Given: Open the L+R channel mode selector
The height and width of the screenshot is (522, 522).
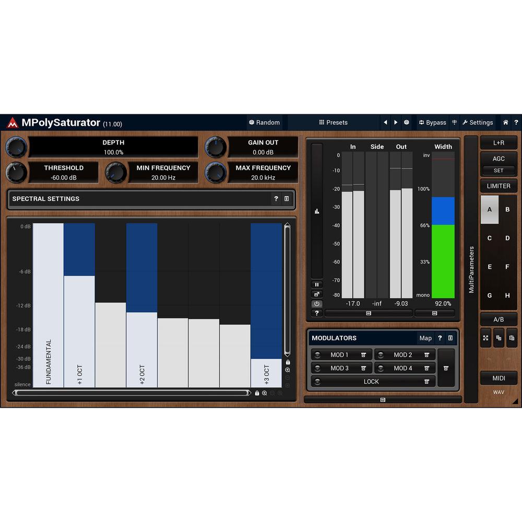Looking at the screenshot, I should (498, 143).
